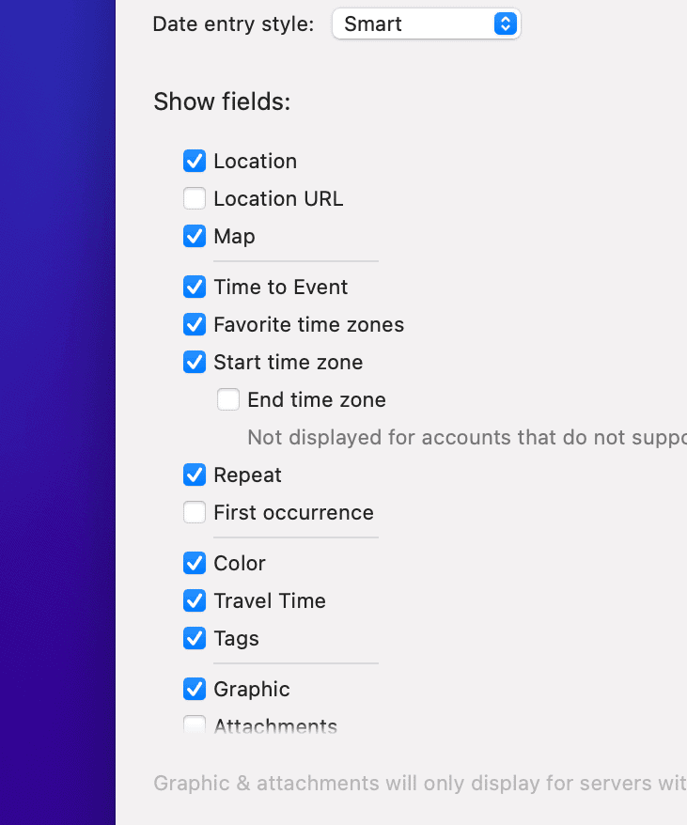Uncheck the Location field
The image size is (687, 825).
(x=194, y=161)
